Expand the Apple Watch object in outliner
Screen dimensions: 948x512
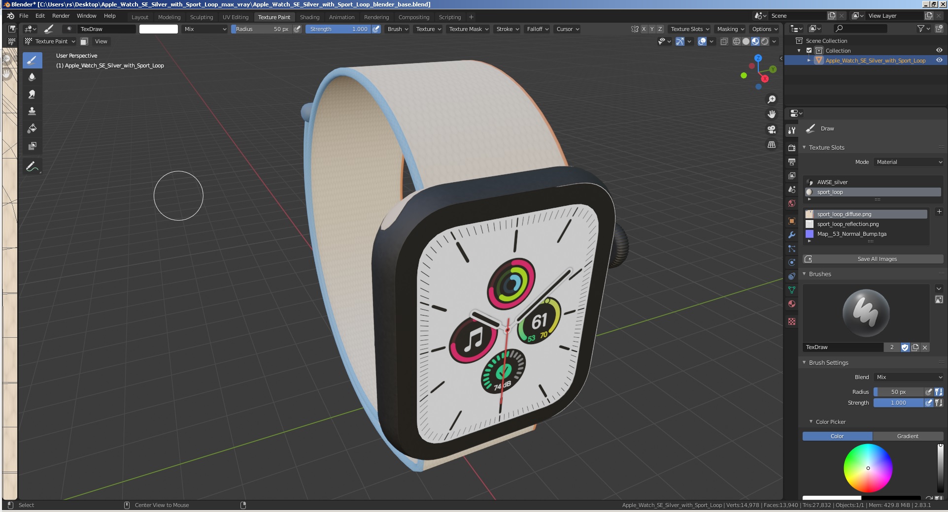point(809,61)
